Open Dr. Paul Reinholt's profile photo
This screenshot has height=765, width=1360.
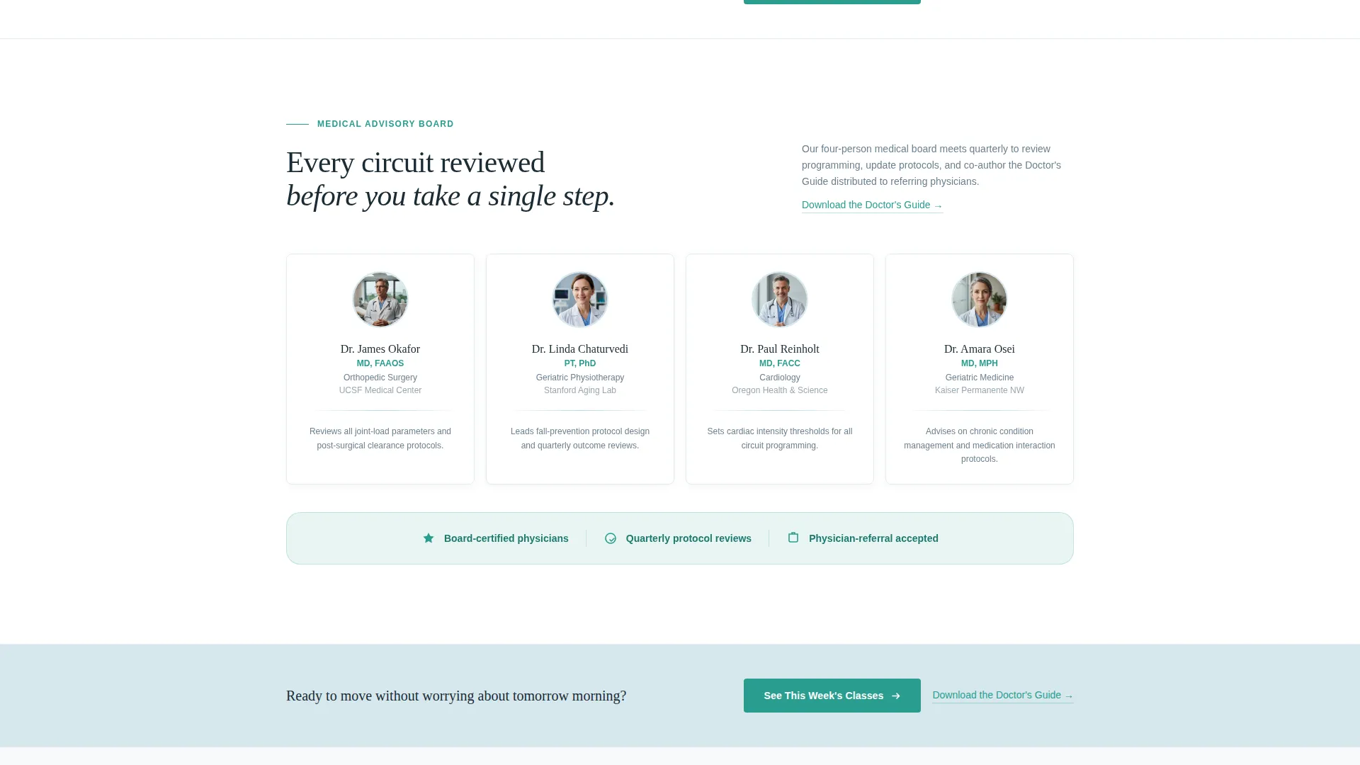pyautogui.click(x=780, y=300)
